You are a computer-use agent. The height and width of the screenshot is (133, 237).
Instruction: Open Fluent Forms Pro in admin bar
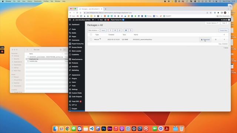pyautogui.click(x=117, y=20)
